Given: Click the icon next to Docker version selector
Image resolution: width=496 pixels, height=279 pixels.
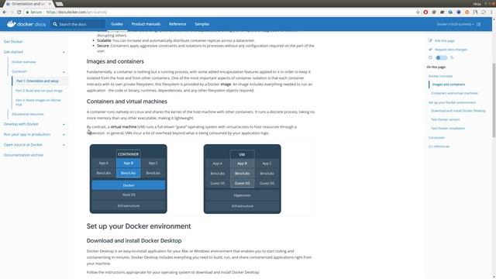Looking at the screenshot, I should [479, 24].
